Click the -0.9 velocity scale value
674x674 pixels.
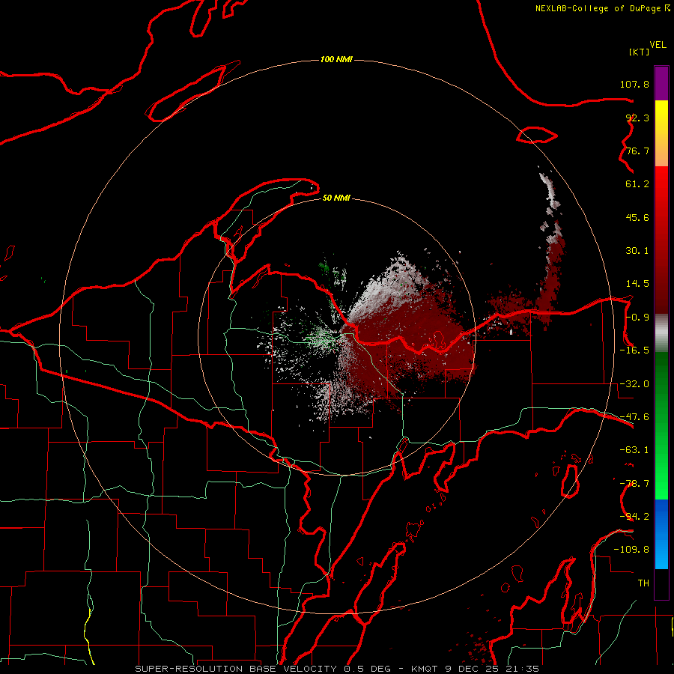[637, 318]
